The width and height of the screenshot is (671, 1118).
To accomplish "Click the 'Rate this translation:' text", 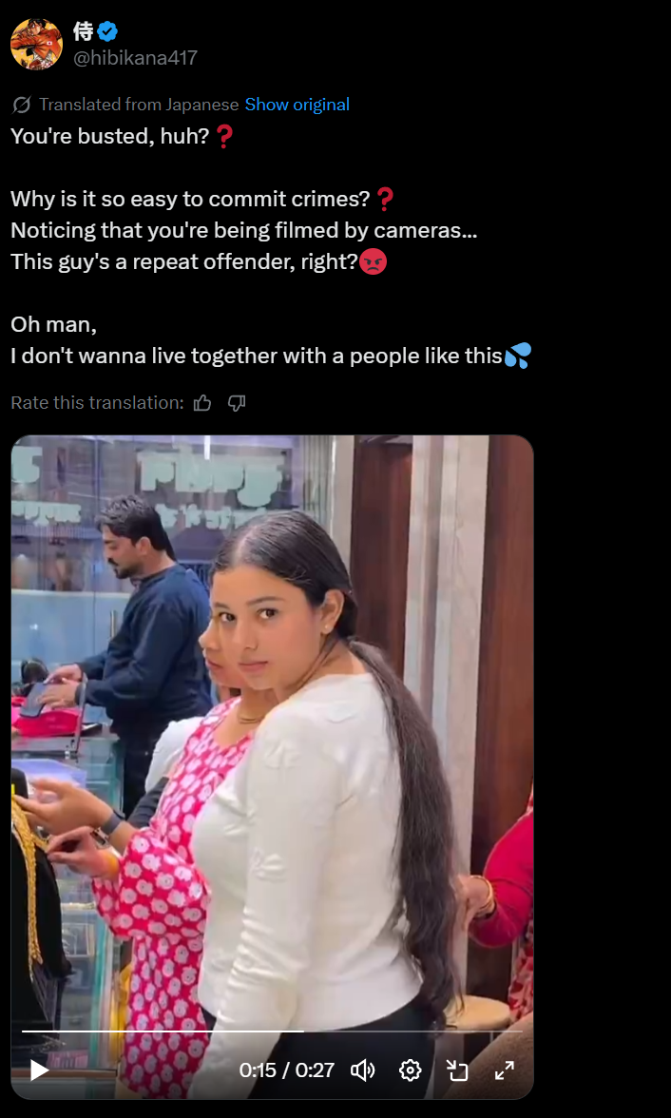I will point(97,403).
